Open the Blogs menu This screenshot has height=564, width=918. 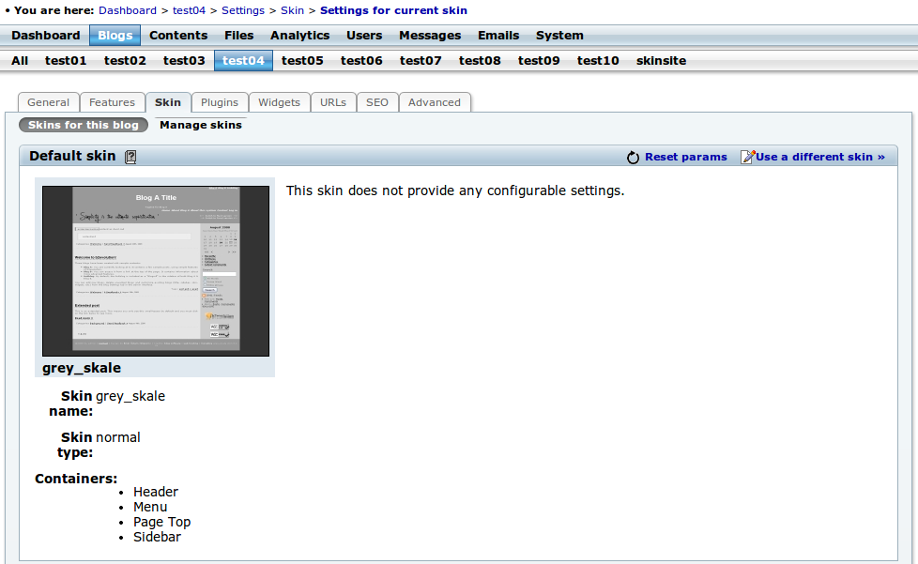[x=115, y=35]
